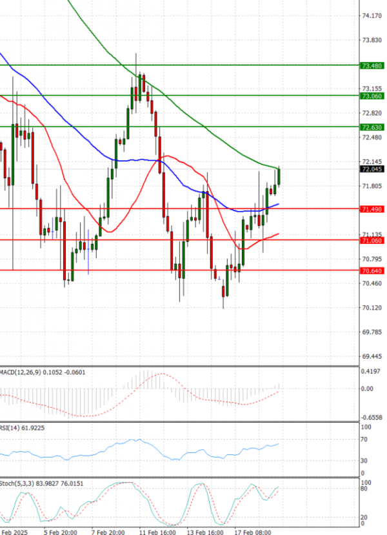This screenshot has width=387, height=535.
Task: Click the 73.480 resistance level label
Action: pos(372,66)
